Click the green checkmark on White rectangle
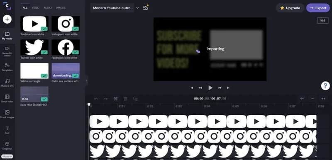 tap(44, 75)
